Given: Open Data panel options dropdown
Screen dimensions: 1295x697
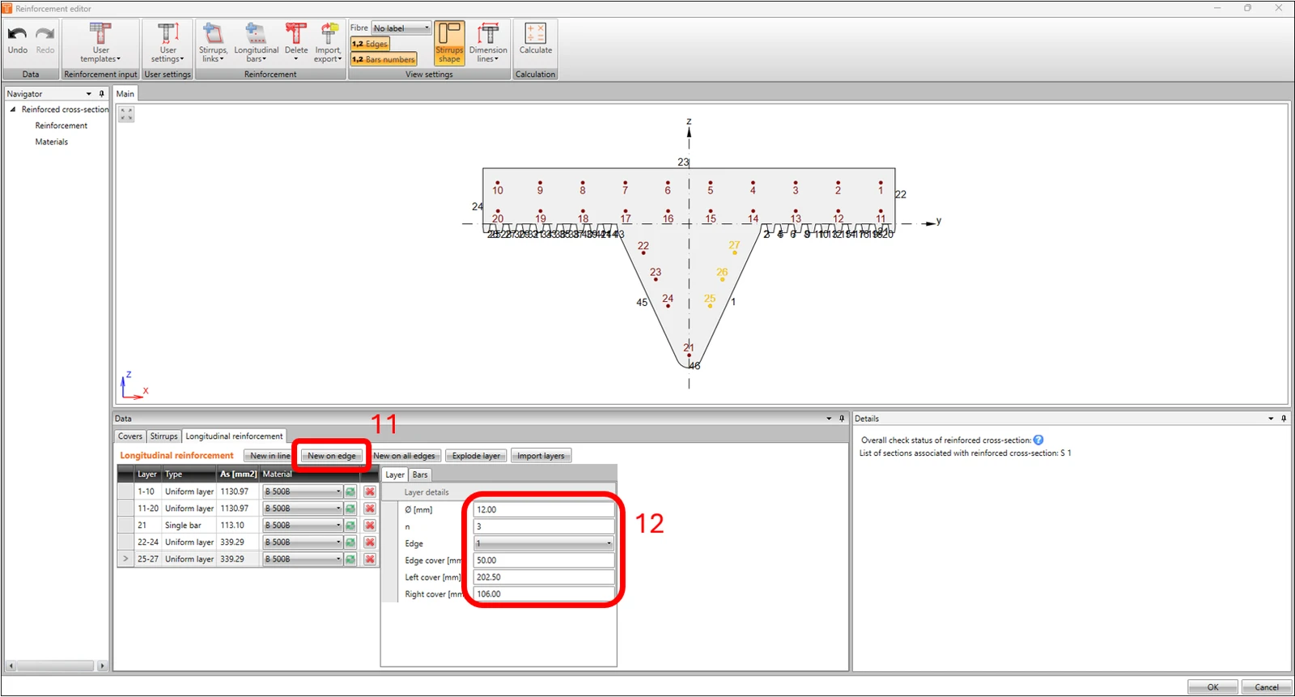Looking at the screenshot, I should (829, 419).
